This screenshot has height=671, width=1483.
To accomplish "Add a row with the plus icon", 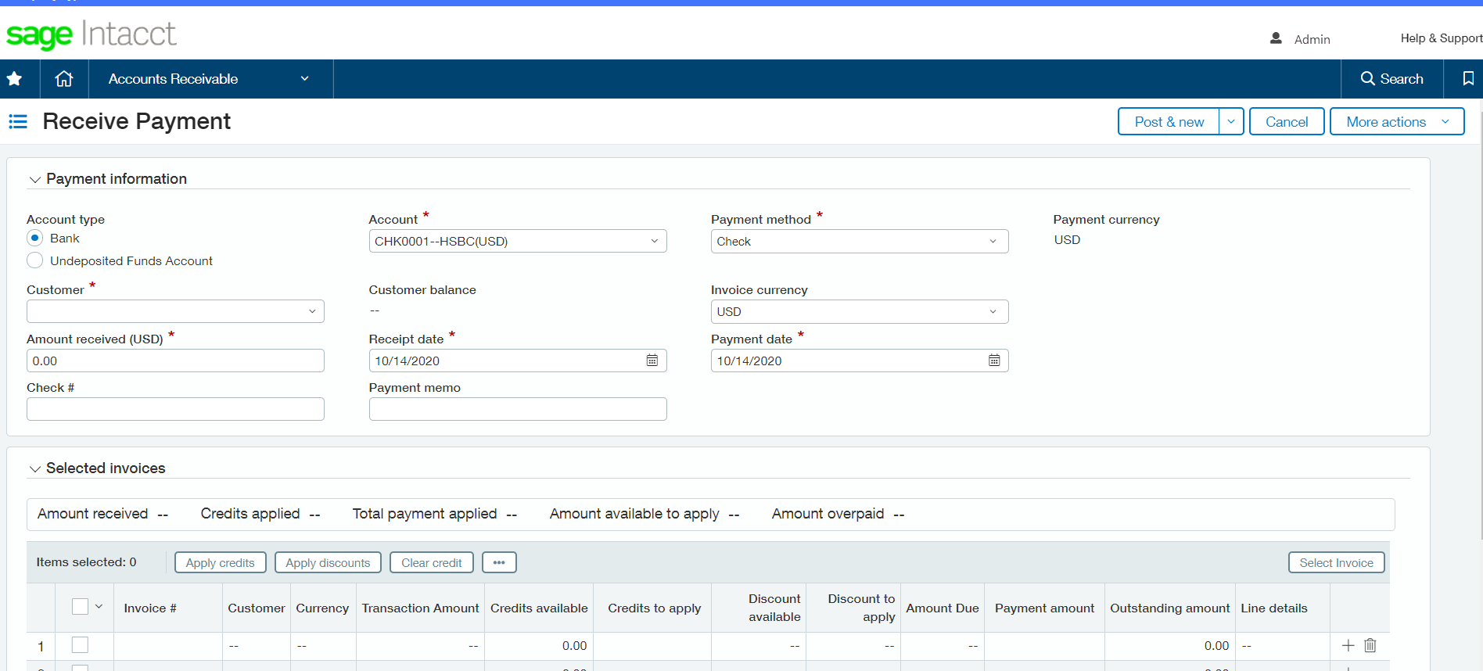I will pyautogui.click(x=1348, y=645).
